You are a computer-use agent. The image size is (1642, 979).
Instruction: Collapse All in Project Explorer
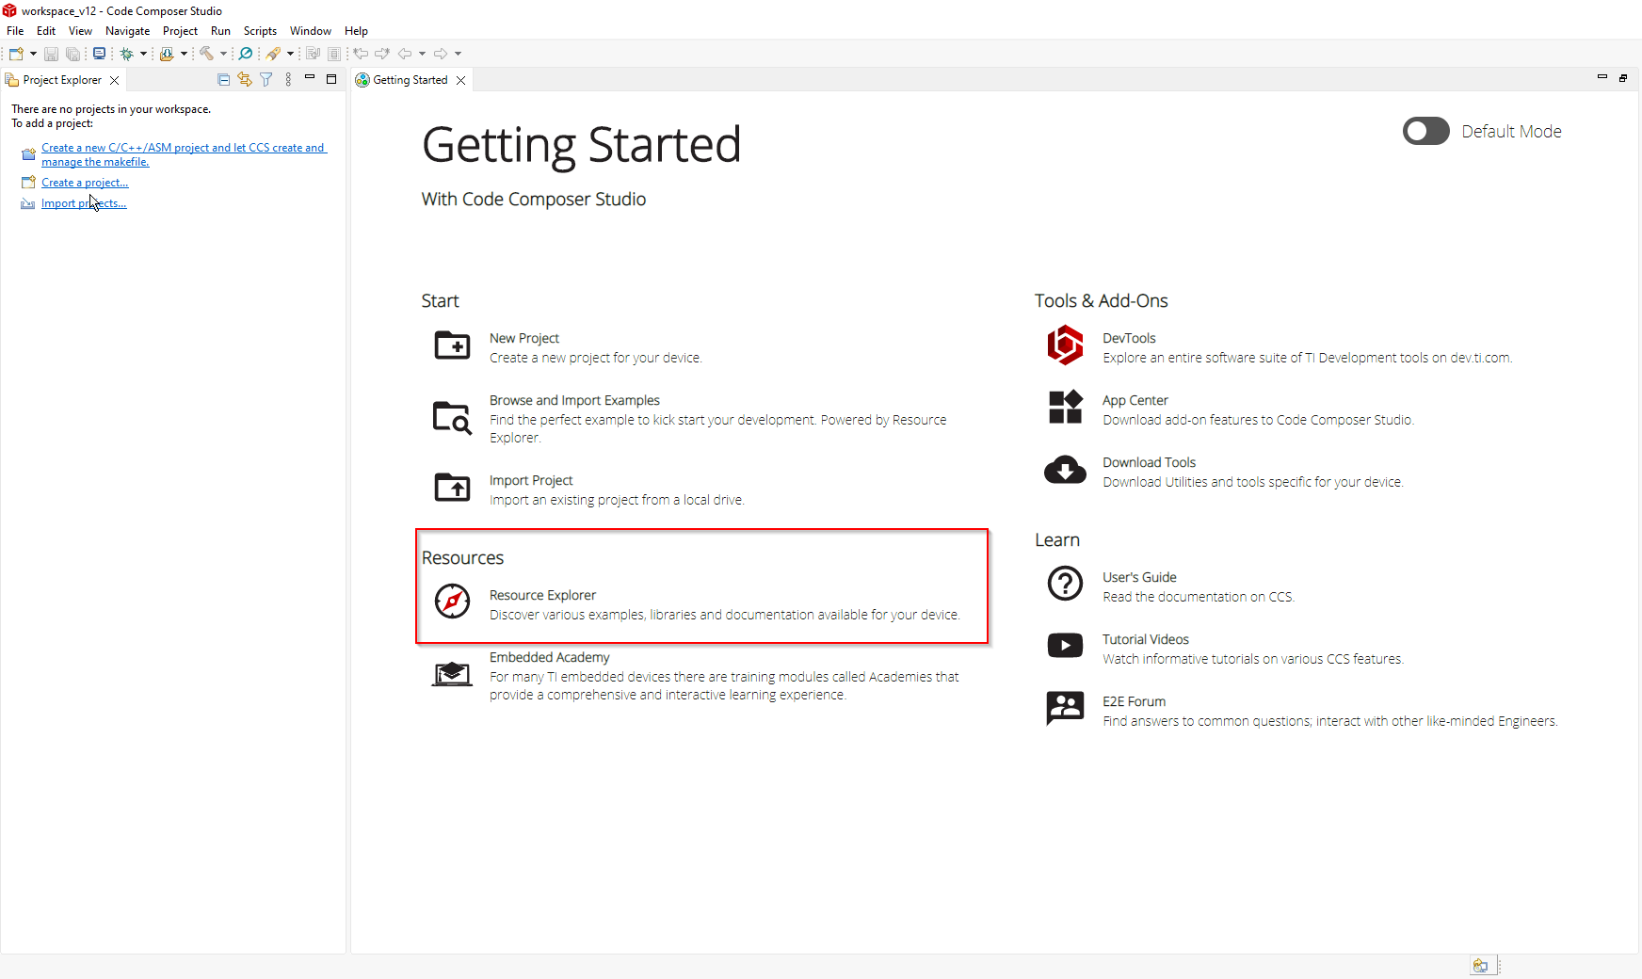tap(223, 80)
